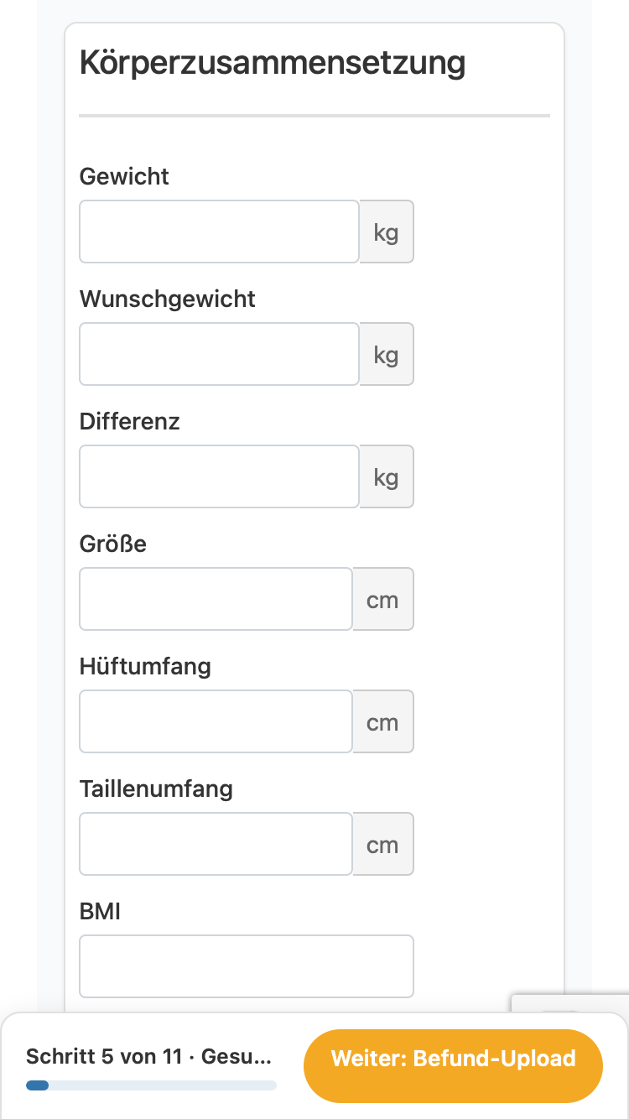
Task: Activate the Differenz input field
Action: 220,476
